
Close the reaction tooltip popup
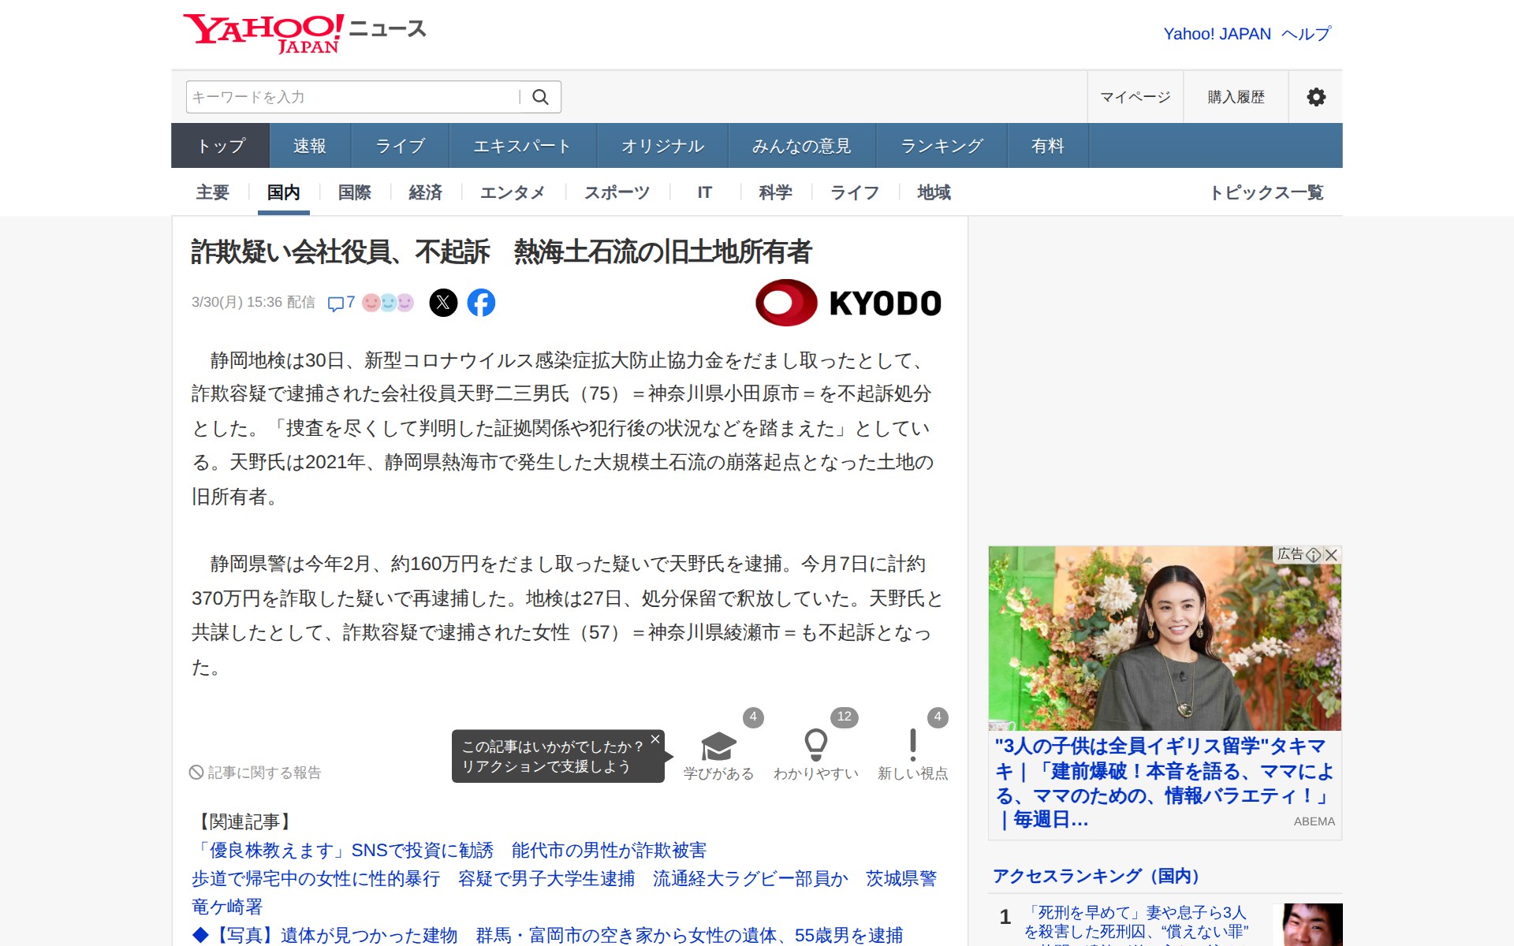tap(654, 739)
